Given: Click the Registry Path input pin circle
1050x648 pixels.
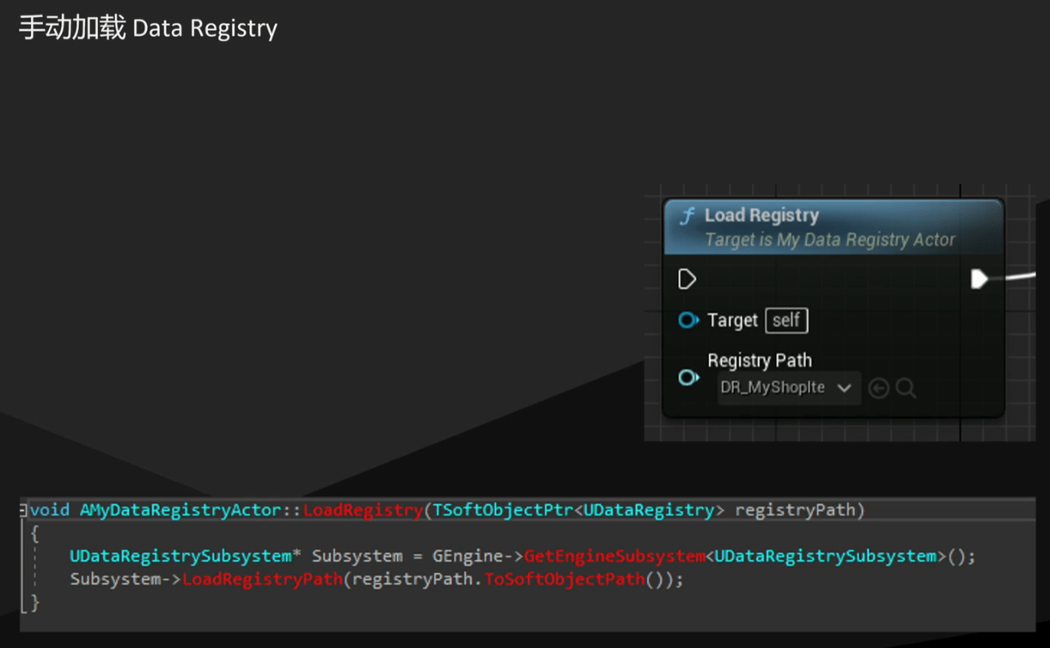Looking at the screenshot, I should point(688,377).
